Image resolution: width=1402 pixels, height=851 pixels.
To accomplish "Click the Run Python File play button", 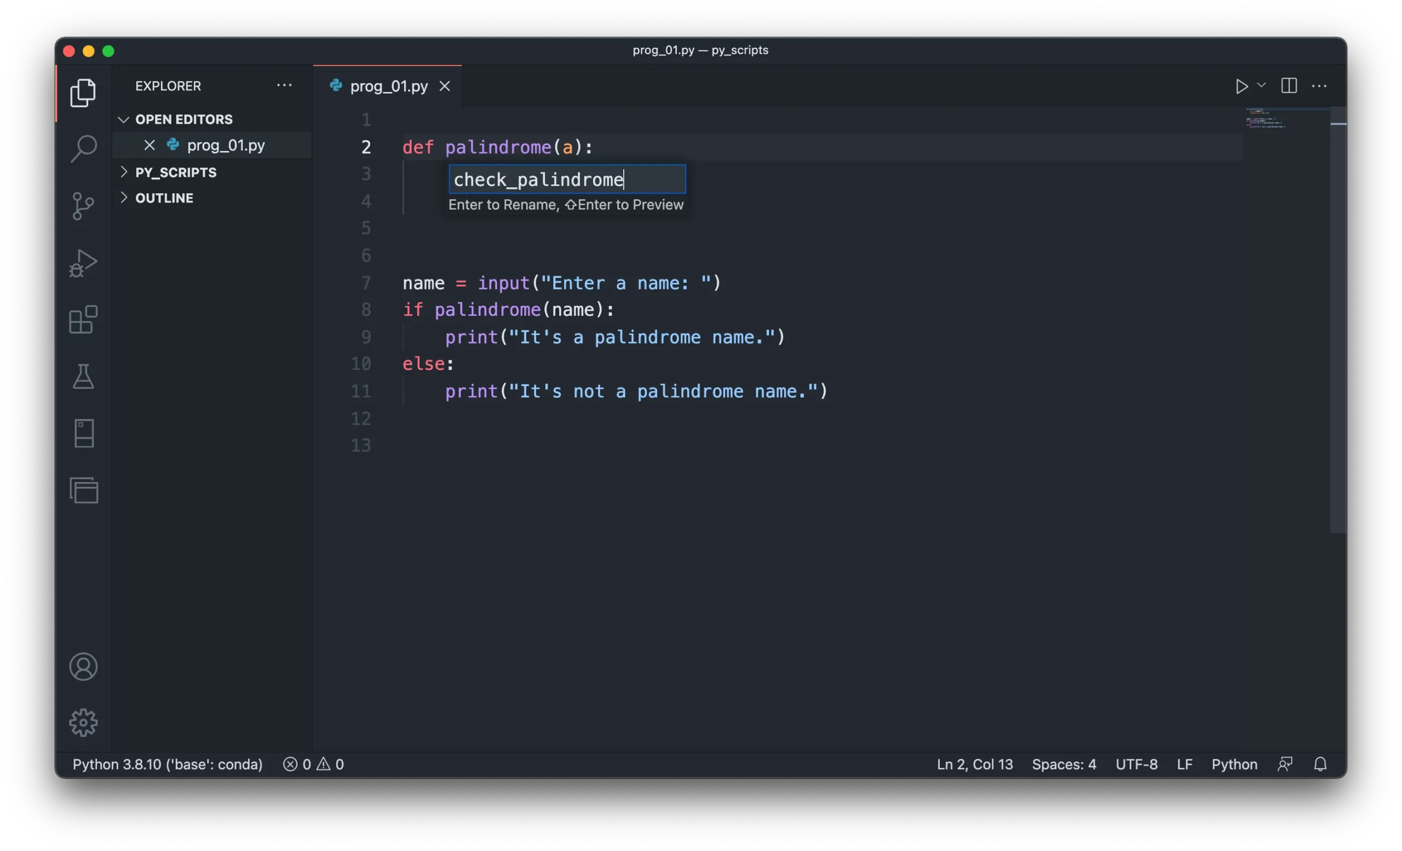I will point(1241,86).
